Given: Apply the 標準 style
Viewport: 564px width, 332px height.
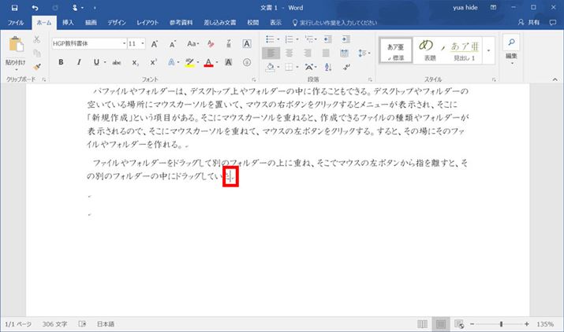Looking at the screenshot, I should tap(396, 50).
